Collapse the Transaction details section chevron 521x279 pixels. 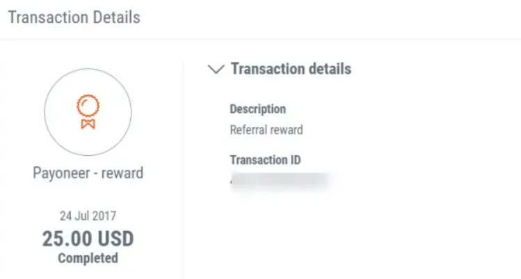216,69
